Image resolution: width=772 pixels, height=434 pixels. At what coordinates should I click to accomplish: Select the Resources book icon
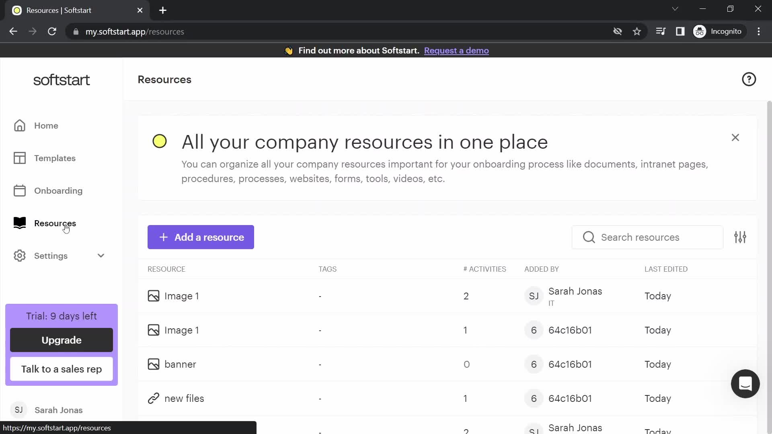(x=19, y=223)
